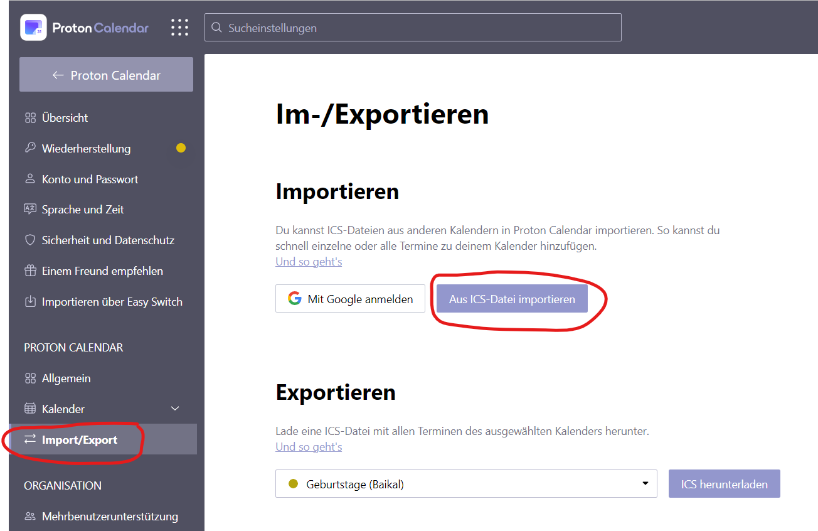Image resolution: width=818 pixels, height=531 pixels.
Task: Open the app switcher grid icon
Action: click(x=179, y=28)
